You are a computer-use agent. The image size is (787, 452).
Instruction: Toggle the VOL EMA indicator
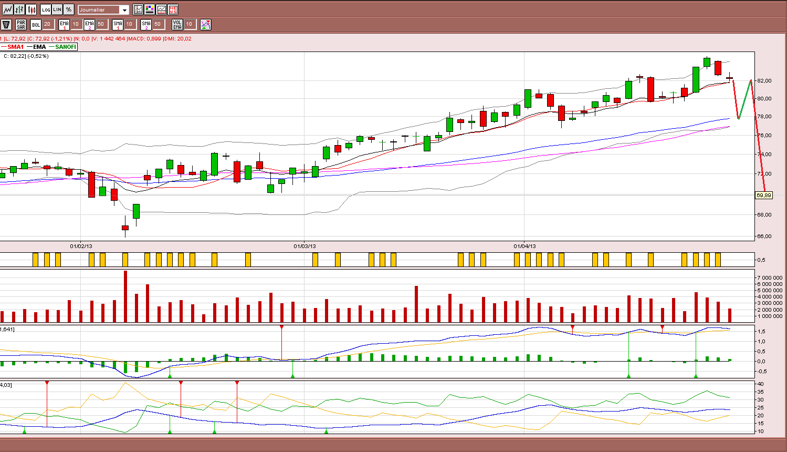point(177,24)
